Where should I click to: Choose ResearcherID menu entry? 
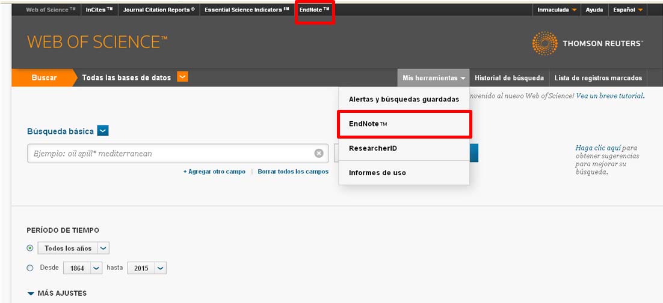[404, 148]
